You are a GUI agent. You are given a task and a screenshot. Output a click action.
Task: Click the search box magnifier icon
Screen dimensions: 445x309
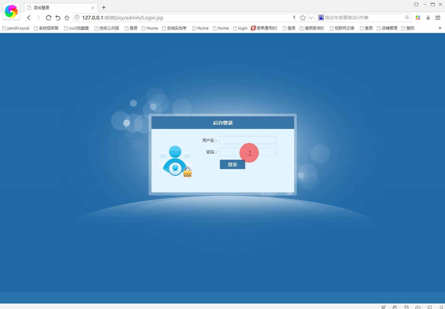point(407,17)
